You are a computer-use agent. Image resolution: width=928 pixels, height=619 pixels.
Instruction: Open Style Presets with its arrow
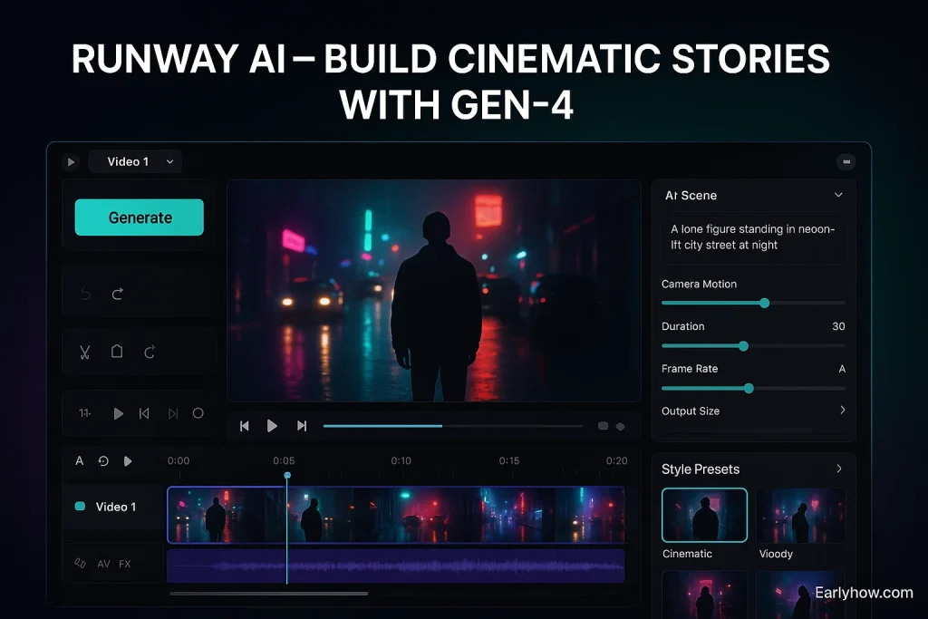pos(839,469)
